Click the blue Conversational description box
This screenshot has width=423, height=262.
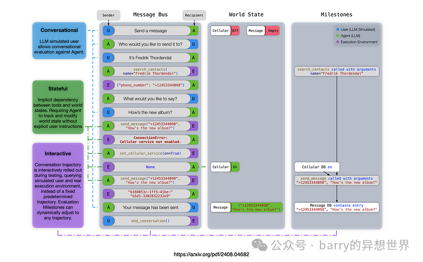(x=59, y=41)
